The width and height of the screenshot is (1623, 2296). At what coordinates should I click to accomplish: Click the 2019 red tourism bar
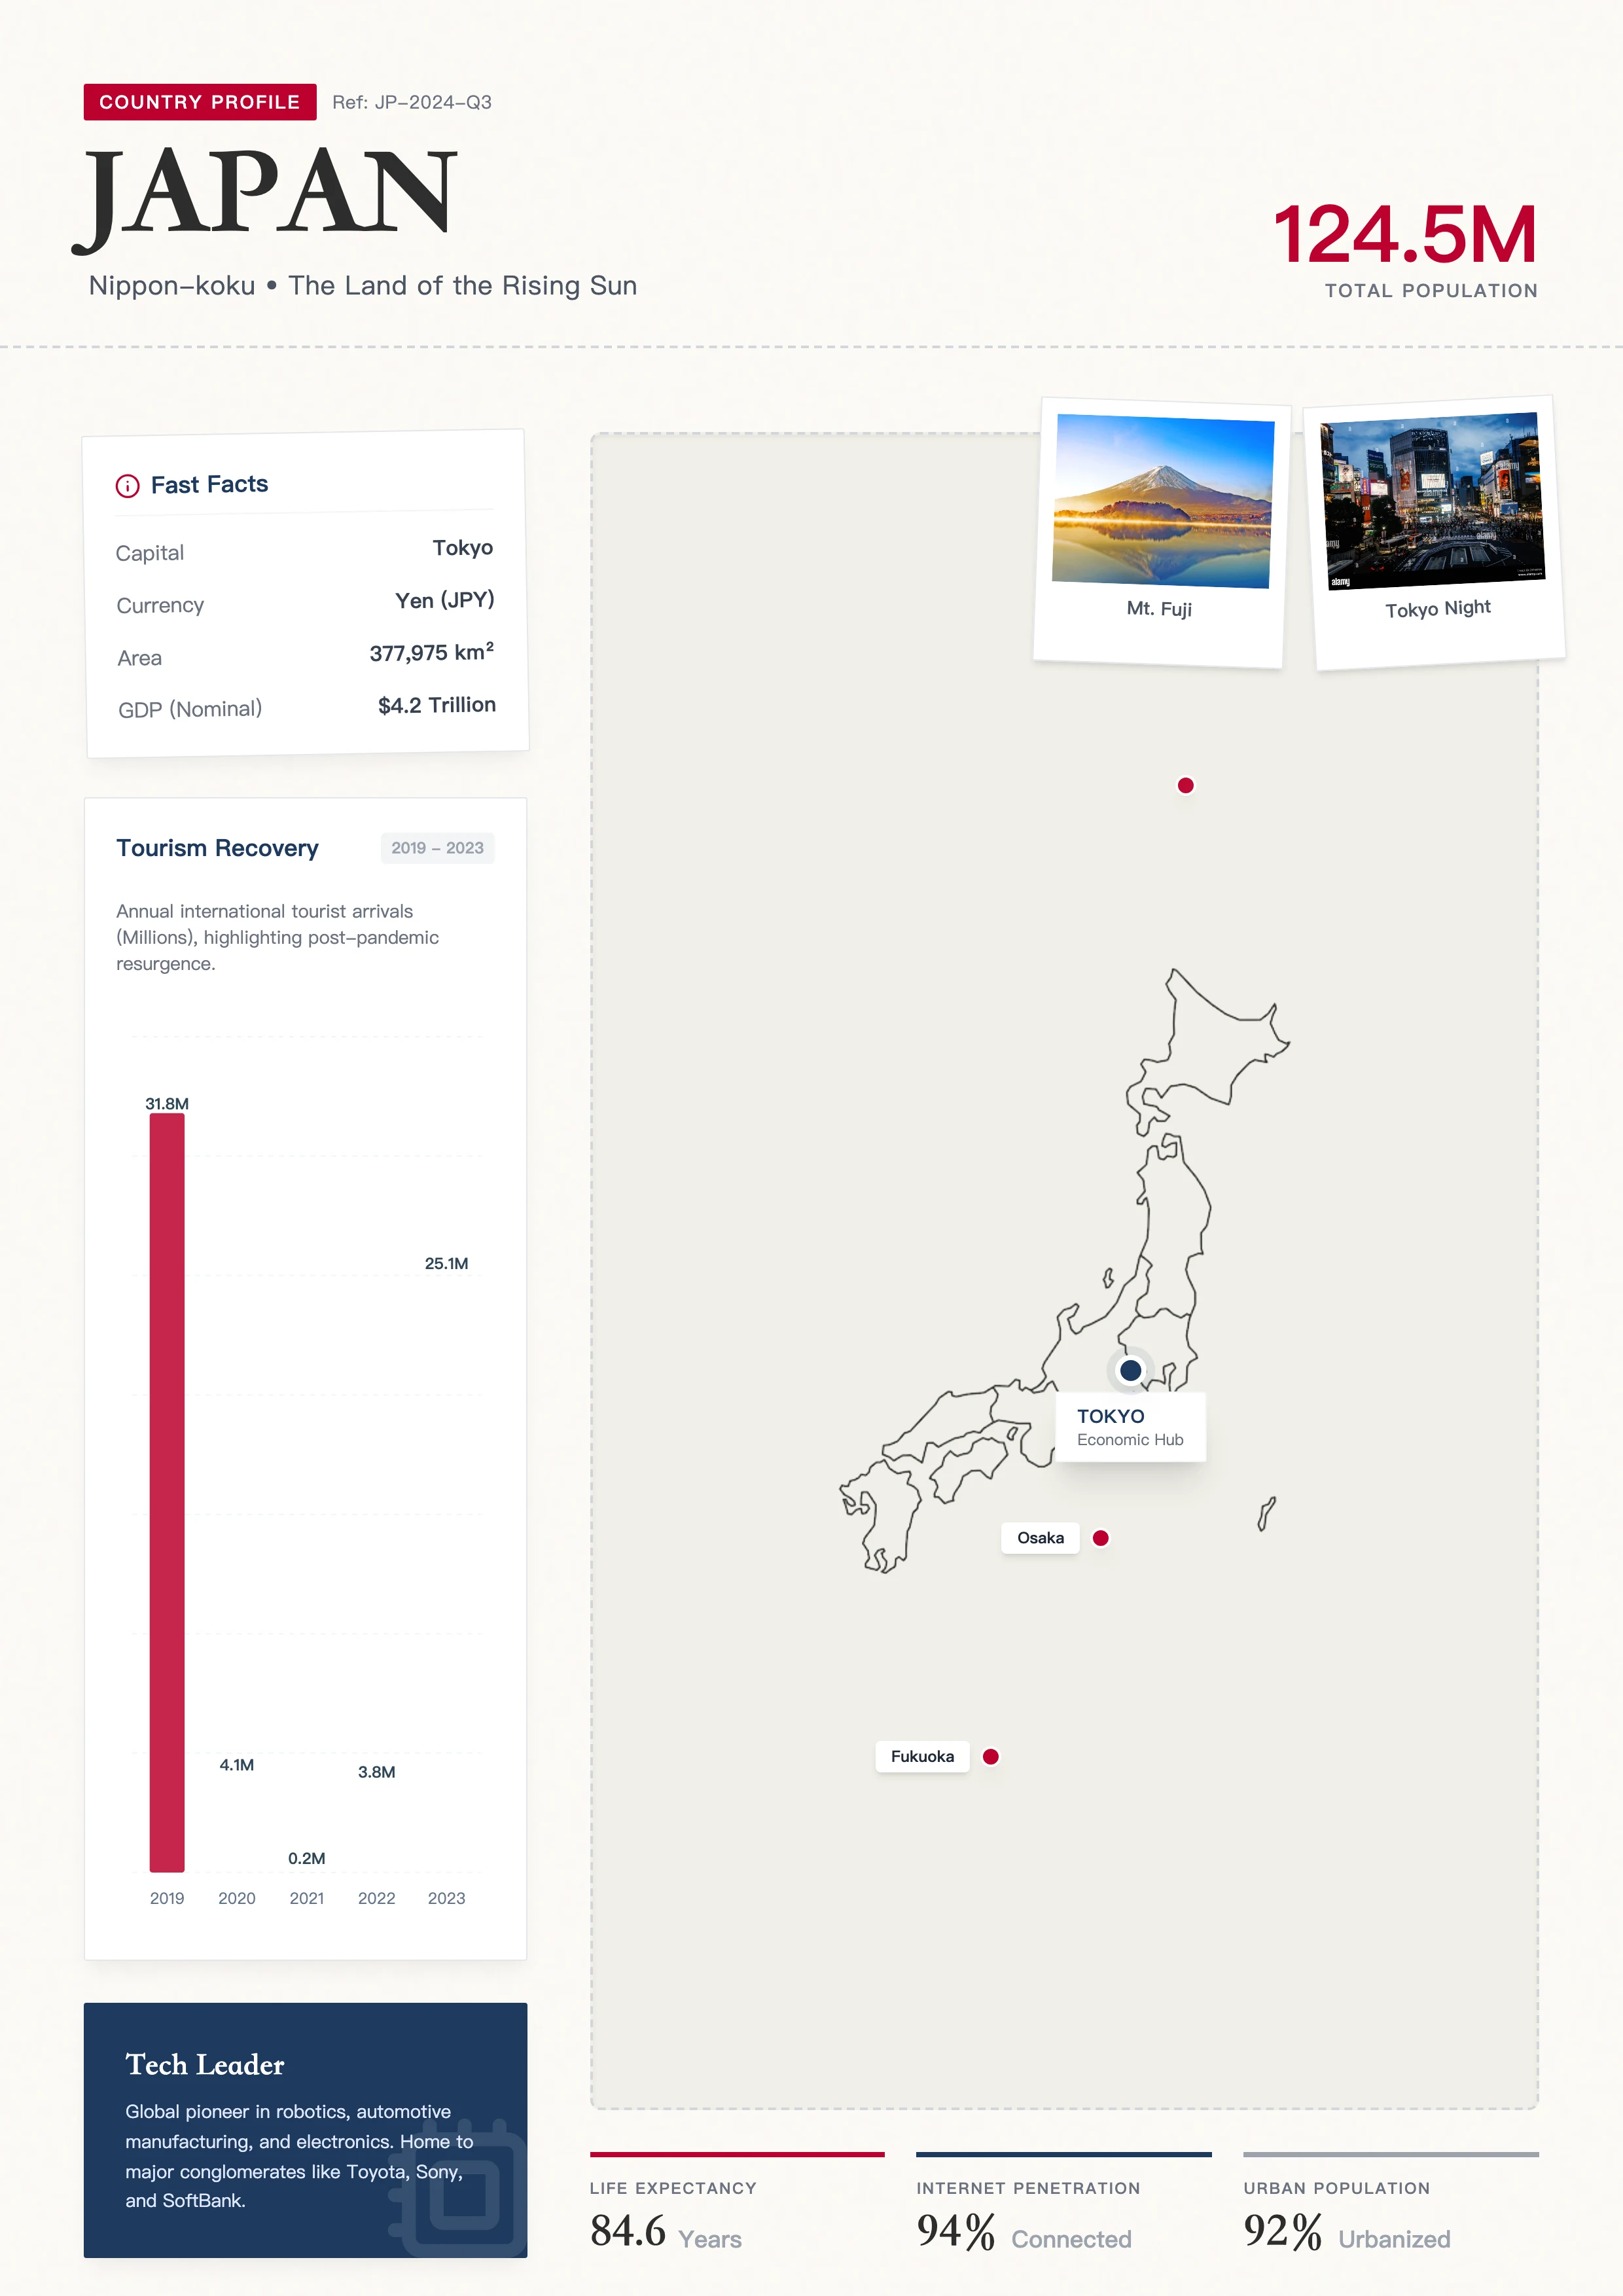167,1492
